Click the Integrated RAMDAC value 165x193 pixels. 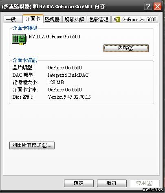click(68, 75)
